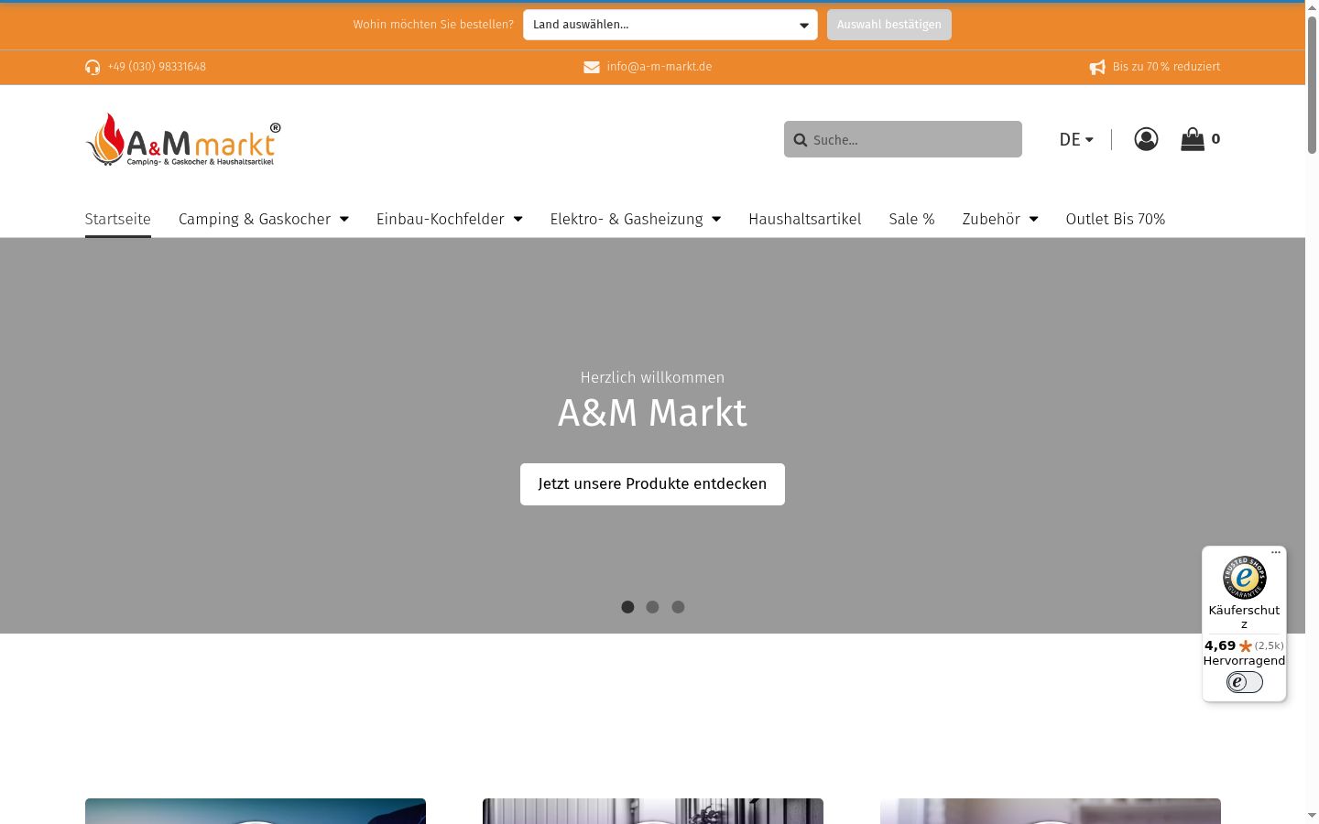Image resolution: width=1319 pixels, height=824 pixels.
Task: Click the Bis zu 70% reduziert link
Action: [x=1167, y=67]
